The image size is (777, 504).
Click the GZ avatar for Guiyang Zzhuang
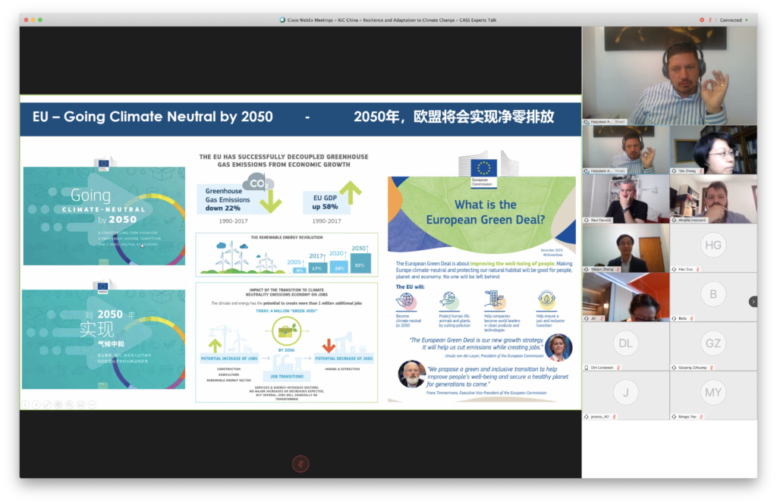713,343
